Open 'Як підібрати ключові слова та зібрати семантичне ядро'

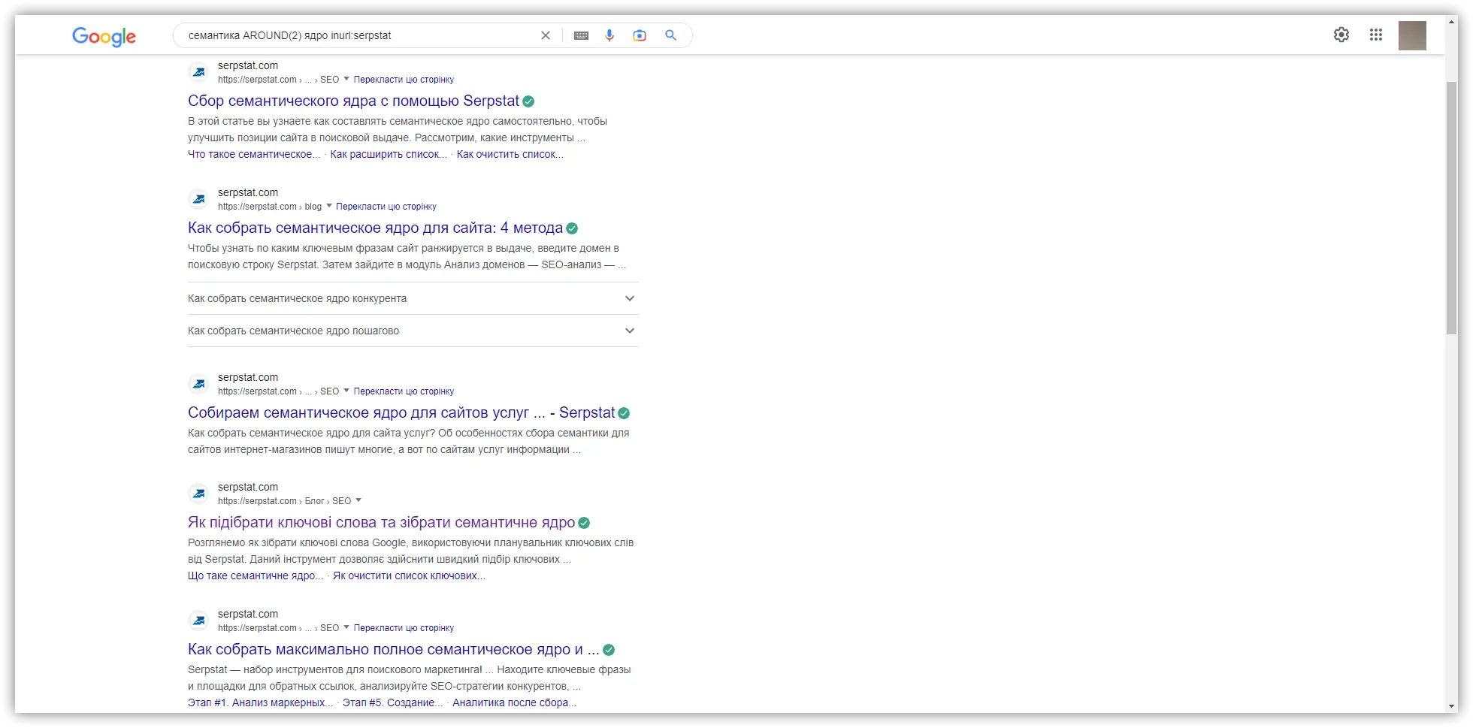(381, 522)
